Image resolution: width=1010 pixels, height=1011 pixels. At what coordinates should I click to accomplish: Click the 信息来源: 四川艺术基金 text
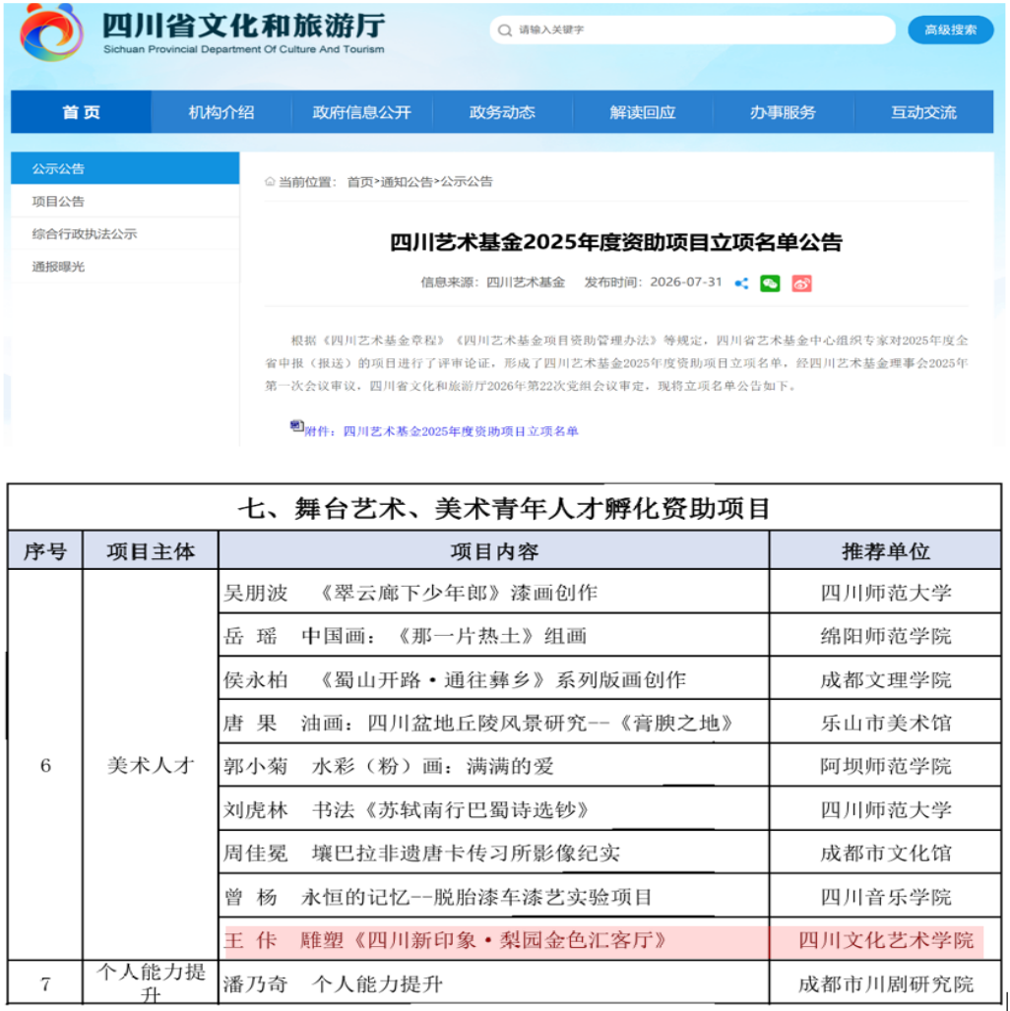coord(493,282)
